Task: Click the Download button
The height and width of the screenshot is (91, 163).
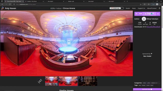Action: [150, 14]
